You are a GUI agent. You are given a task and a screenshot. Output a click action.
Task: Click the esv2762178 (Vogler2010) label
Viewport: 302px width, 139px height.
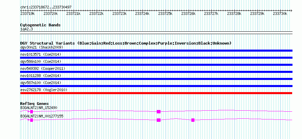pyautogui.click(x=44, y=90)
